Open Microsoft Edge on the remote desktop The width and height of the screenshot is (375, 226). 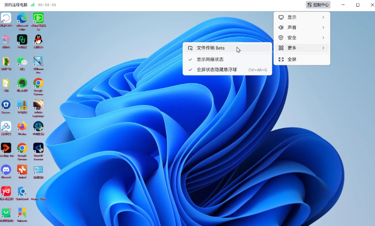[x=22, y=18]
